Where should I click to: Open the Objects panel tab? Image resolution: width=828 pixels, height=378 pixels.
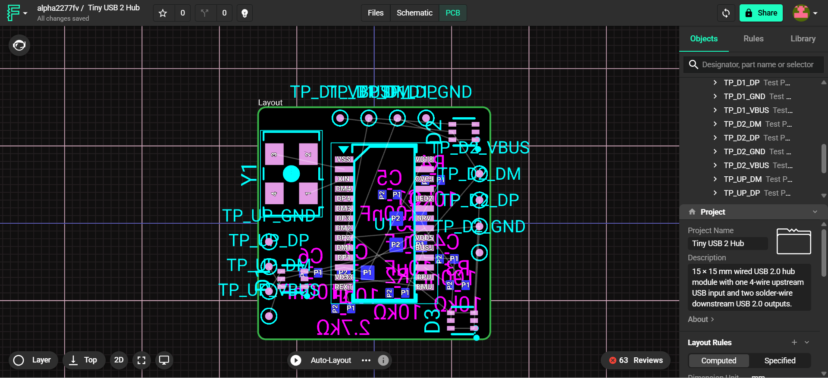coord(704,39)
